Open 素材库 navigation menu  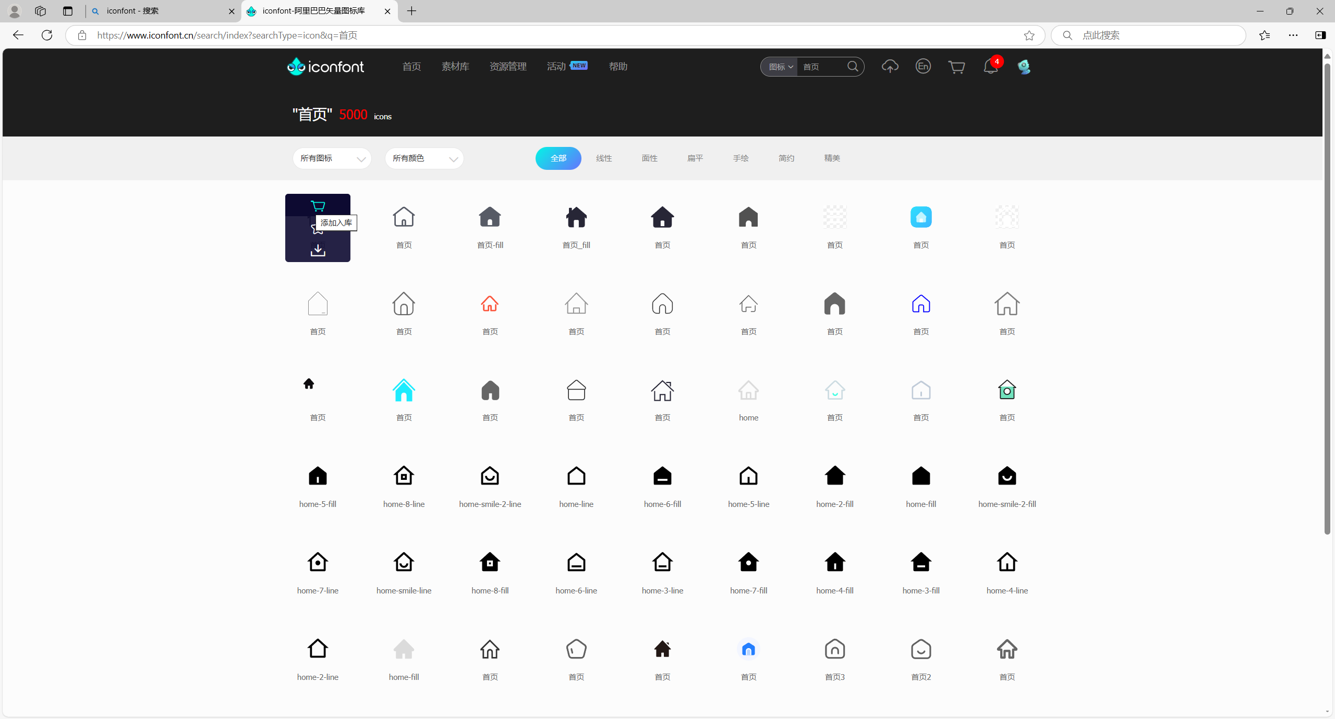[455, 67]
